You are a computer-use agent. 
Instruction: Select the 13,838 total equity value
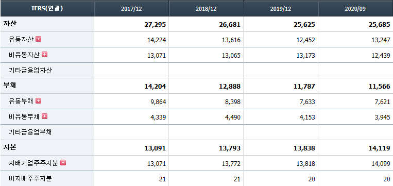[304, 148]
